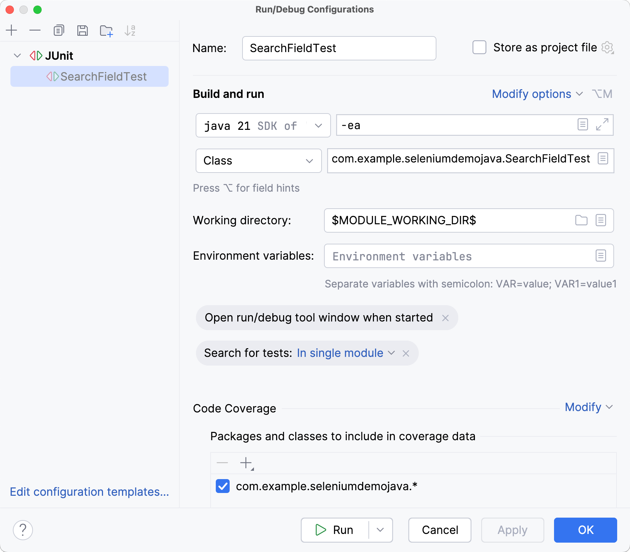Collapse the JUnit group
The width and height of the screenshot is (630, 552).
[x=17, y=55]
